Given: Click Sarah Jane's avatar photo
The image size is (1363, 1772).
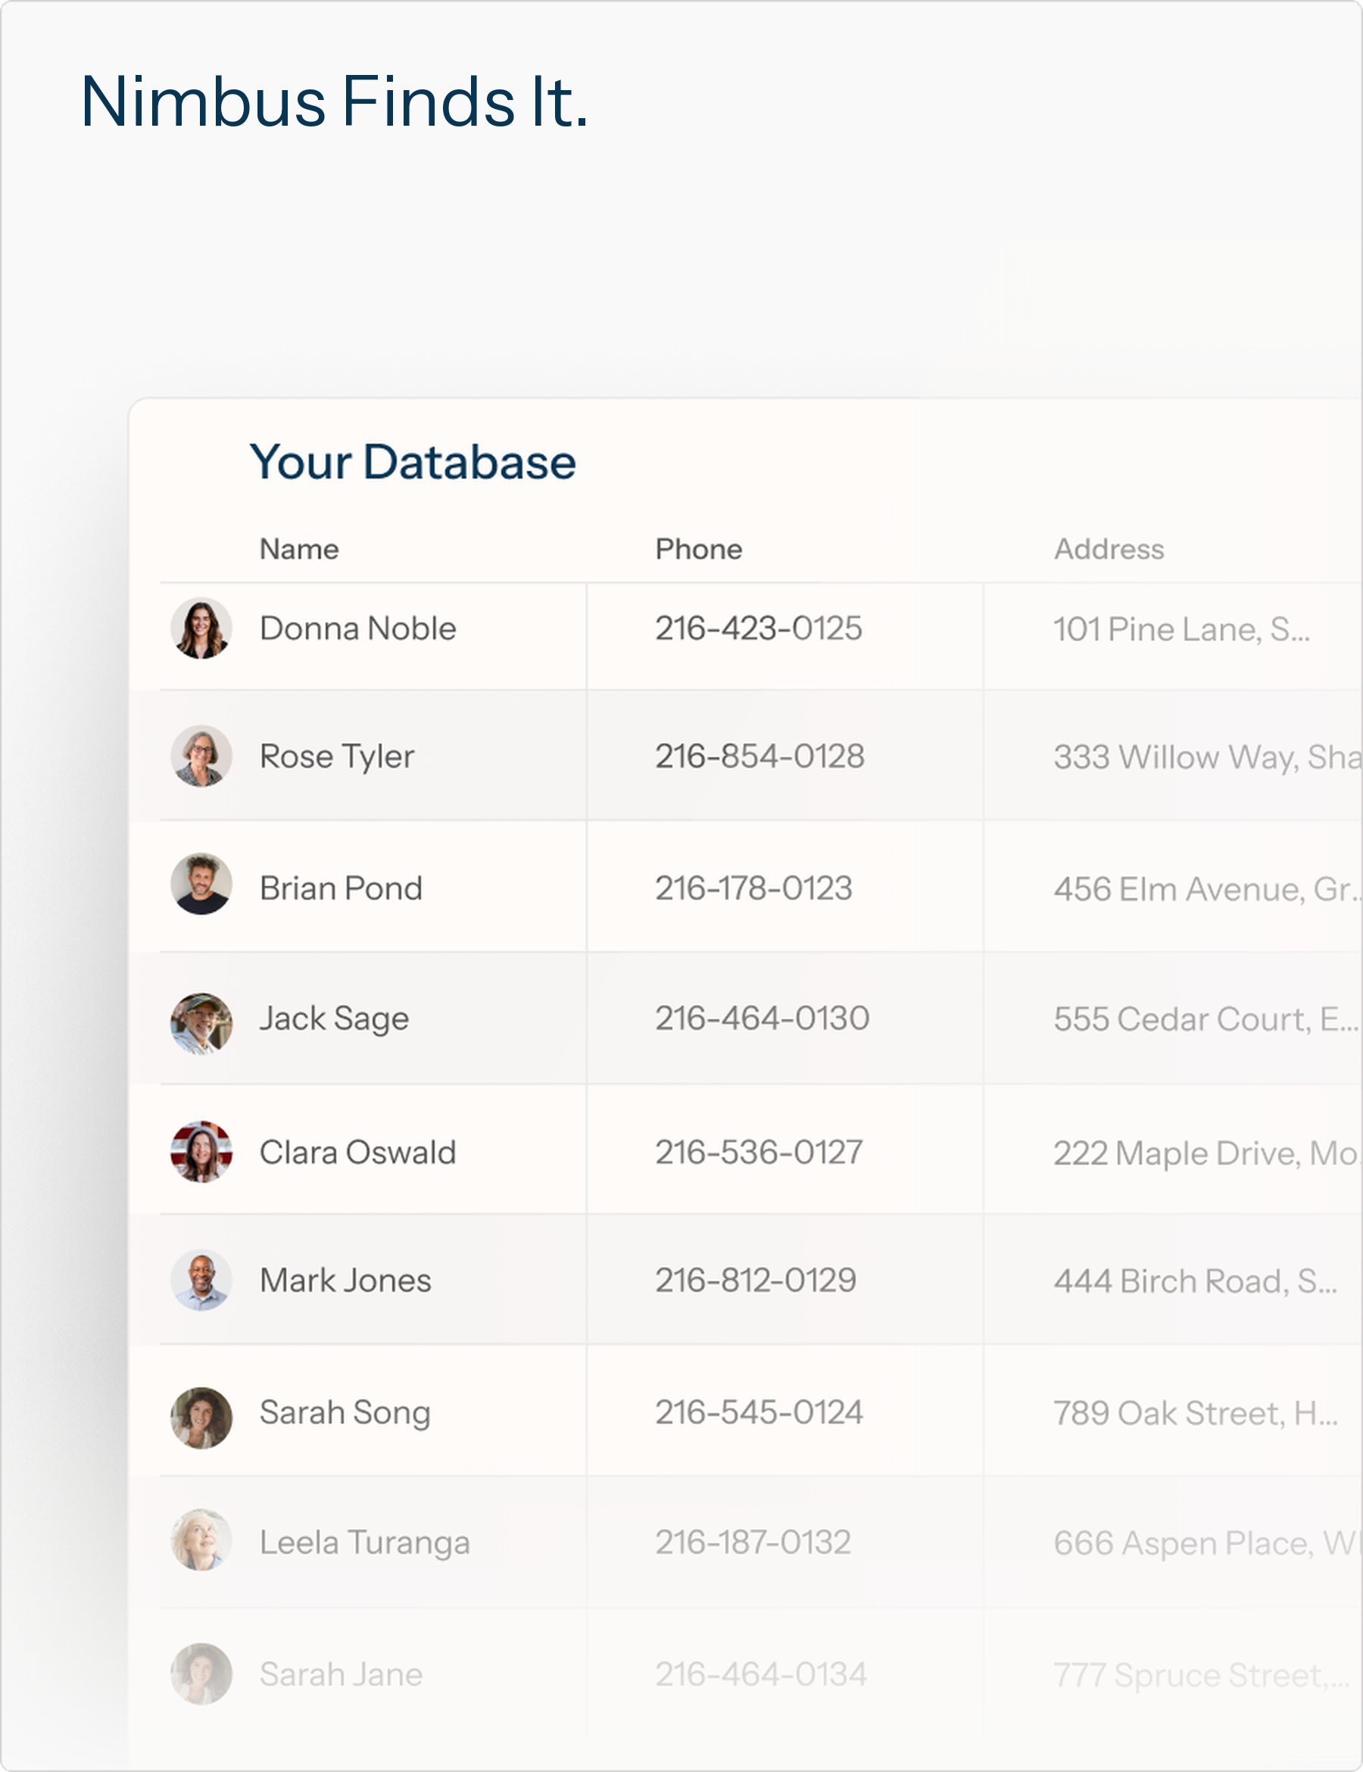Looking at the screenshot, I should click(x=201, y=1674).
